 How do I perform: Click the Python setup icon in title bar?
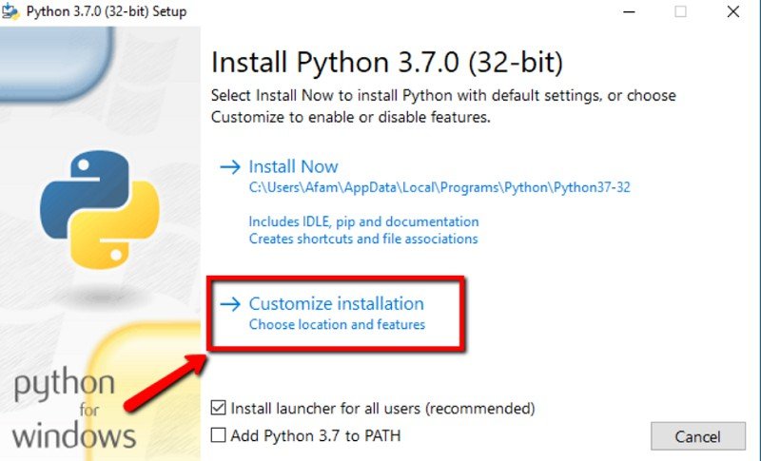click(x=10, y=11)
